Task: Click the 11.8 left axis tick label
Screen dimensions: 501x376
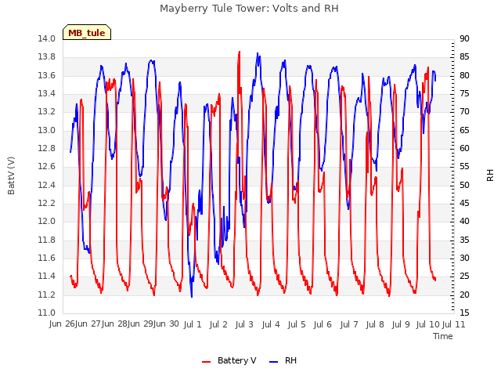Action: [47, 240]
